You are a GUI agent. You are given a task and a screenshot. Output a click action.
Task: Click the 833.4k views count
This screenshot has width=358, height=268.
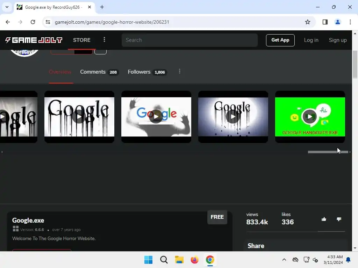click(x=257, y=222)
